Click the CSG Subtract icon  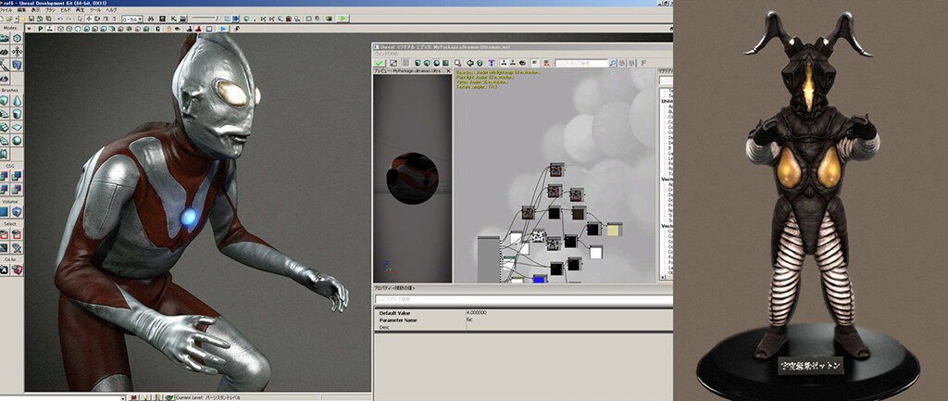(17, 176)
